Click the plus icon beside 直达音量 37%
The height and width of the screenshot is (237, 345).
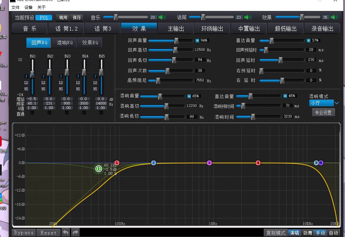(309, 41)
